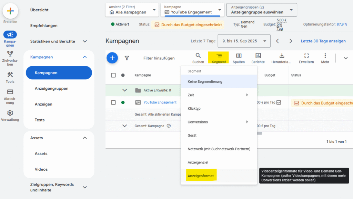Viewport: 353px width, 199px height.
Task: Open the Spalten columns icon
Action: [x=239, y=56]
